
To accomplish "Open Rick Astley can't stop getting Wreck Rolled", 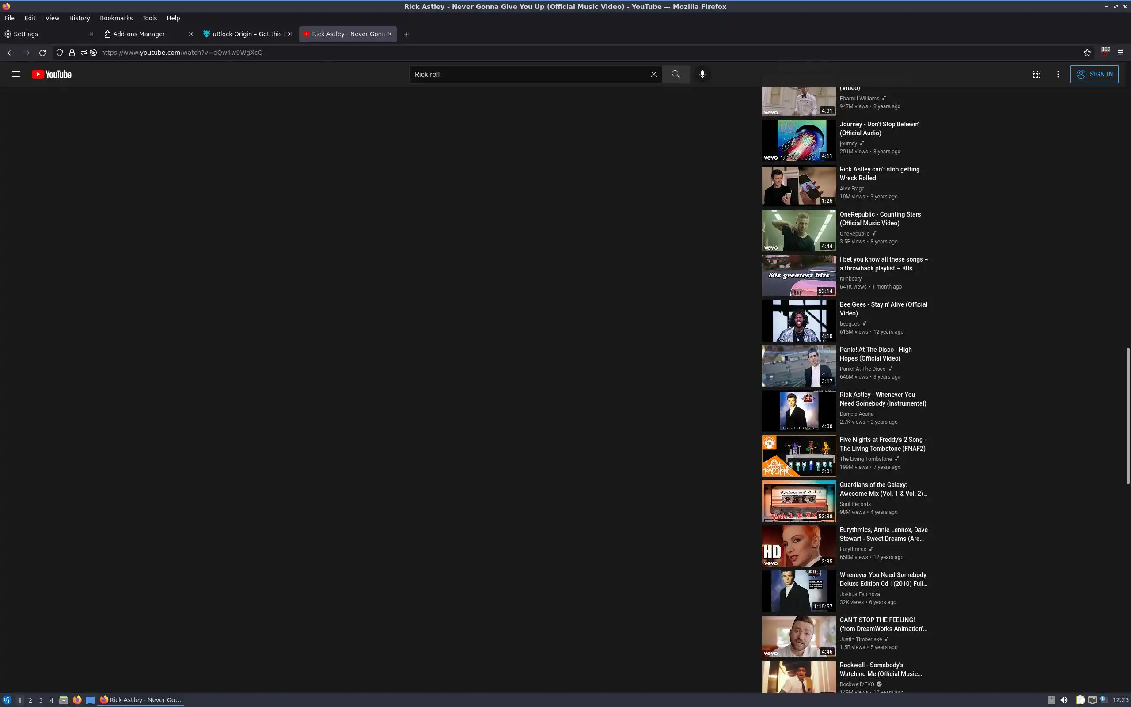I will 879,174.
